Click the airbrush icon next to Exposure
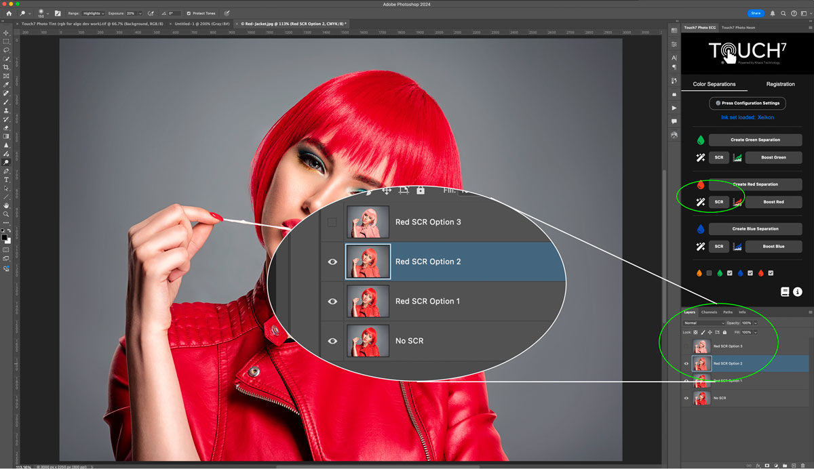The height and width of the screenshot is (469, 814). 149,14
